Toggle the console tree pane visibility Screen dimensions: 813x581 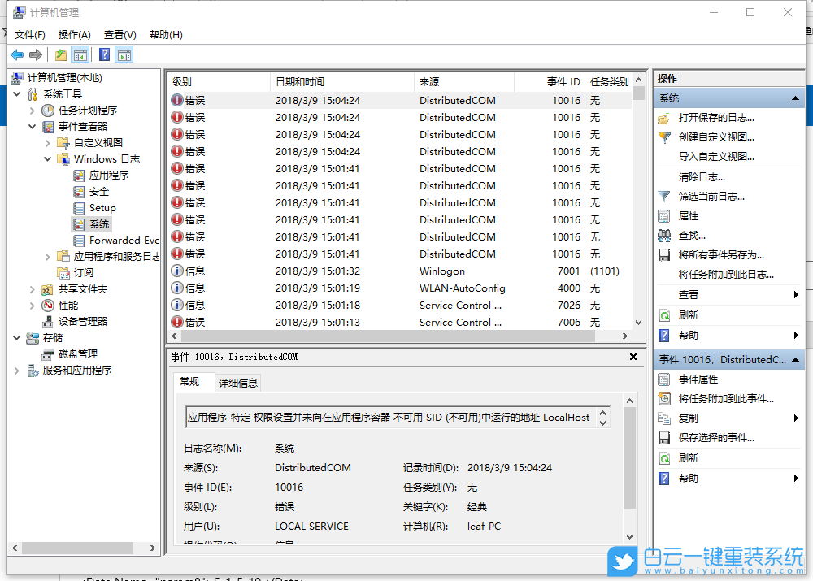[x=81, y=54]
